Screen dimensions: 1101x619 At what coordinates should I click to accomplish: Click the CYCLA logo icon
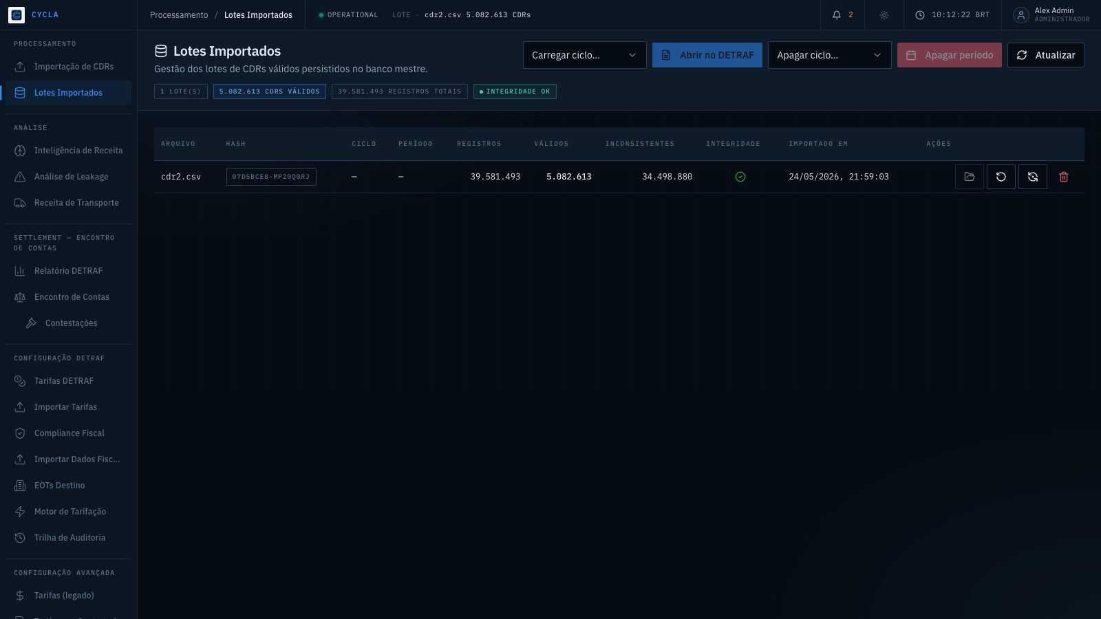[x=17, y=14]
